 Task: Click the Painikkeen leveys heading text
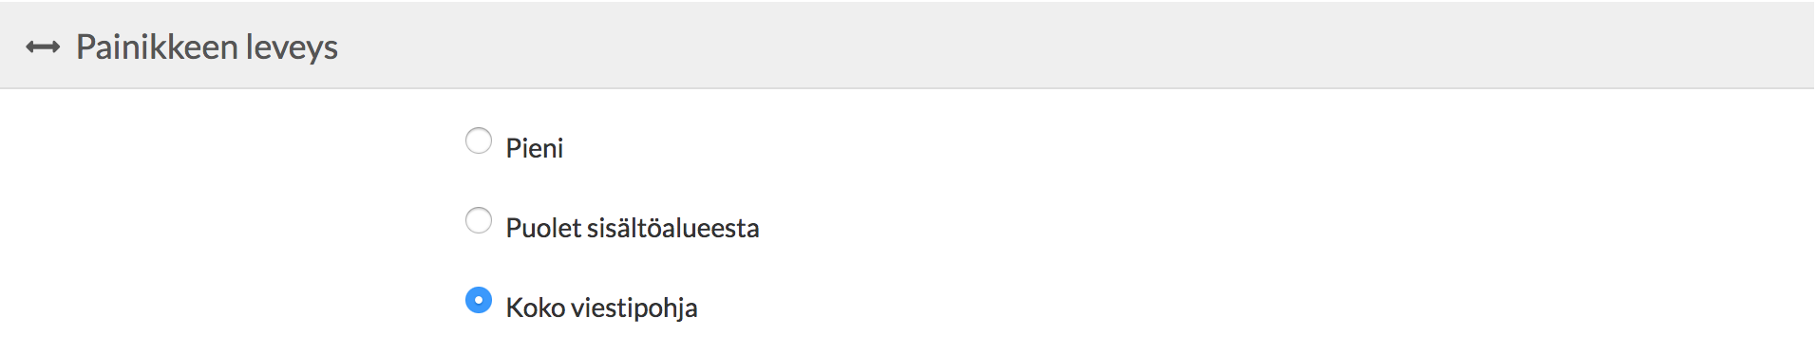tap(207, 47)
